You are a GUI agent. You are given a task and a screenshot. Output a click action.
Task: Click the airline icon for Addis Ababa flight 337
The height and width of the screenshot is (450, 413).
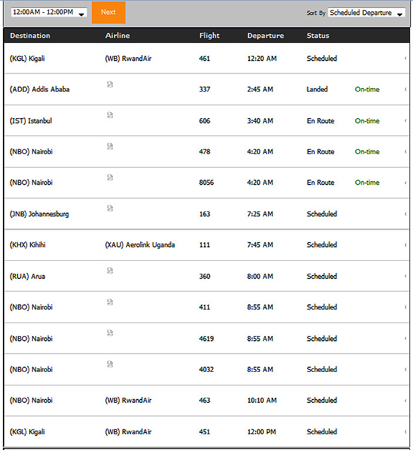(110, 84)
